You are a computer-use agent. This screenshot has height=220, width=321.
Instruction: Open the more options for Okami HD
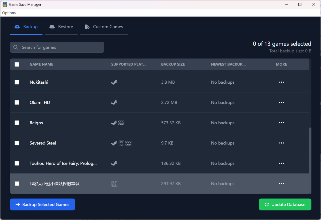tap(281, 102)
